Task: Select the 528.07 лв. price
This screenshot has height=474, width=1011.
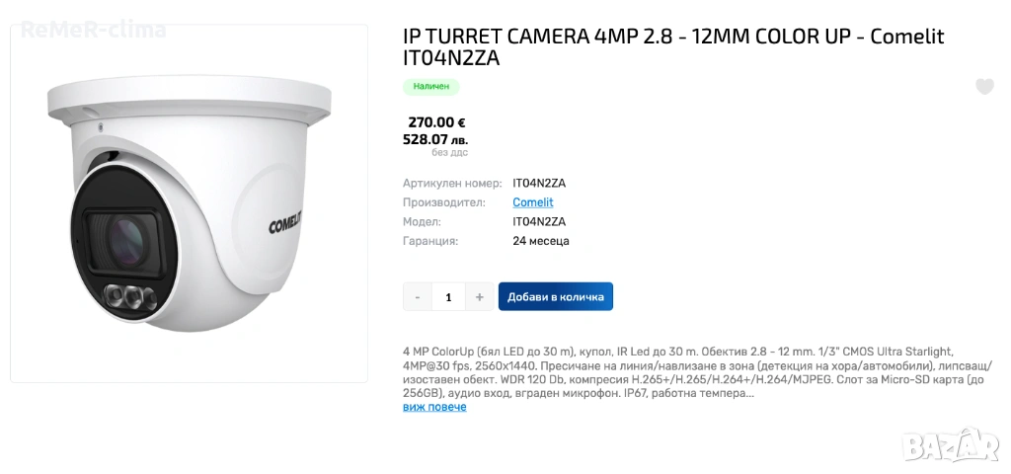Action: (x=435, y=139)
